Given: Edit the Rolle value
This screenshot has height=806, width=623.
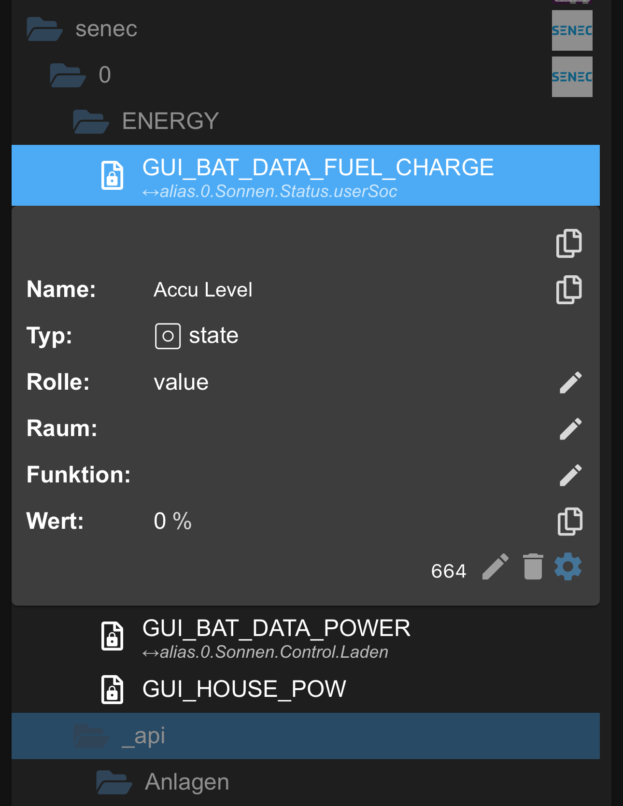Looking at the screenshot, I should pyautogui.click(x=570, y=382).
